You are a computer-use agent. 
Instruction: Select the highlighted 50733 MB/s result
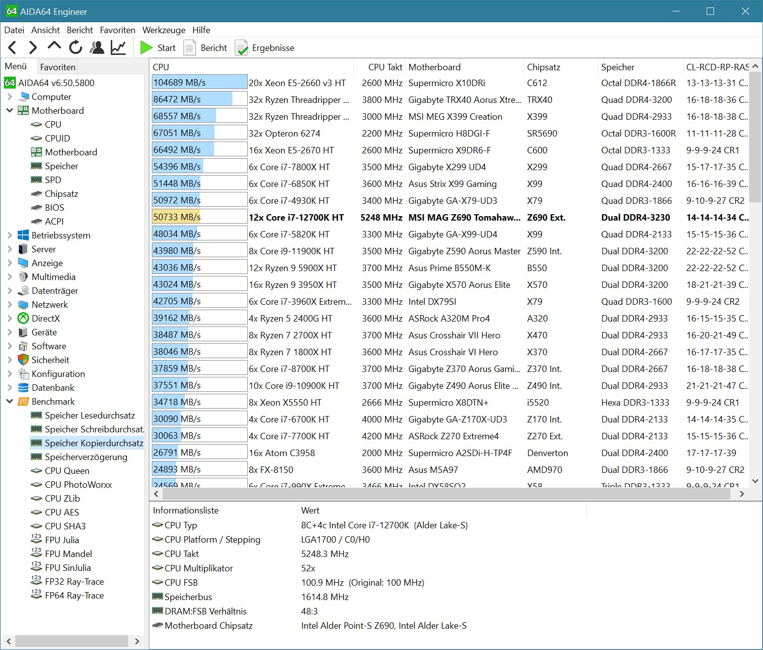pos(199,217)
